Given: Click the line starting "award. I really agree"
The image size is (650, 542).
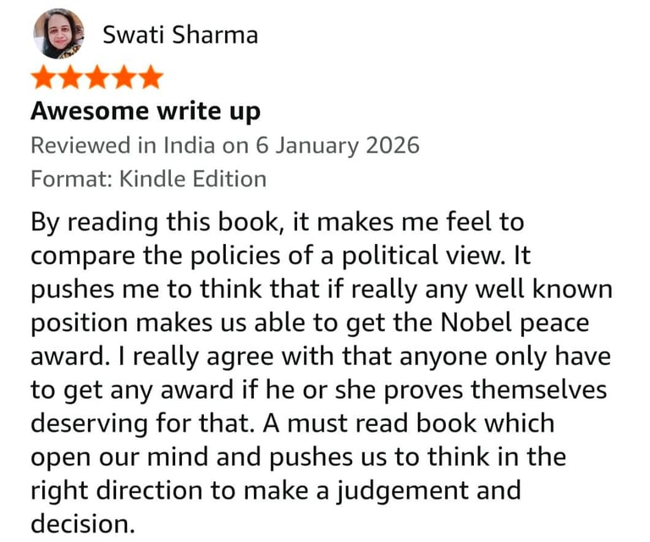Looking at the screenshot, I should [321, 357].
